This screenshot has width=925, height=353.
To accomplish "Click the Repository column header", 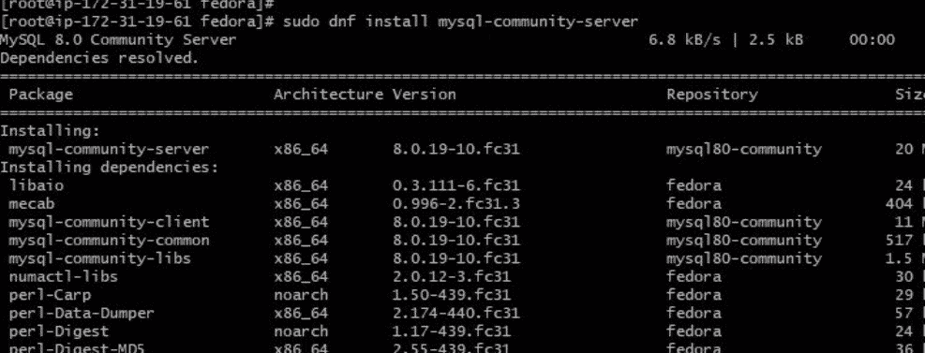I will (712, 95).
